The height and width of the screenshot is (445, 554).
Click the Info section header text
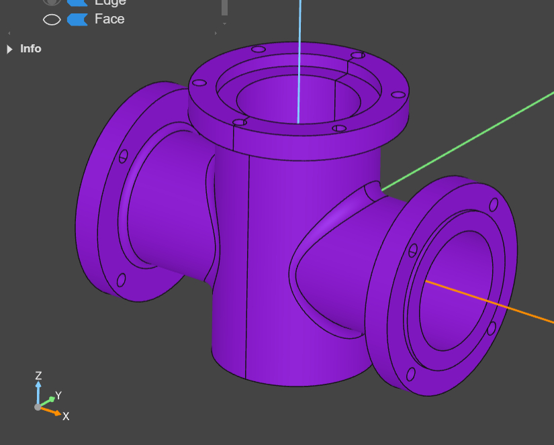click(31, 49)
